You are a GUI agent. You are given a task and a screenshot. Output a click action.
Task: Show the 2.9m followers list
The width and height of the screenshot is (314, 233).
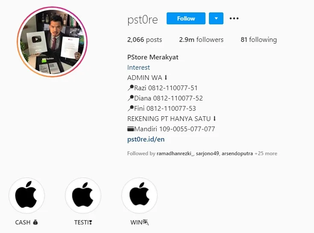click(201, 40)
